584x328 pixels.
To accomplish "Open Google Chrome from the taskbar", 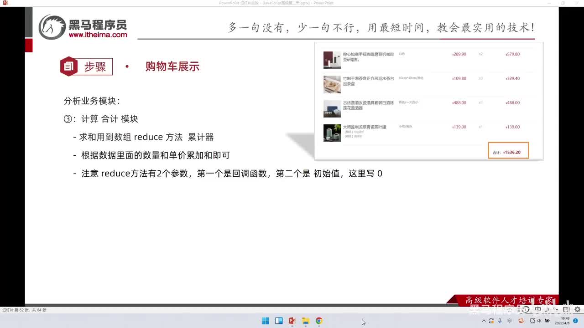I will 319,321.
